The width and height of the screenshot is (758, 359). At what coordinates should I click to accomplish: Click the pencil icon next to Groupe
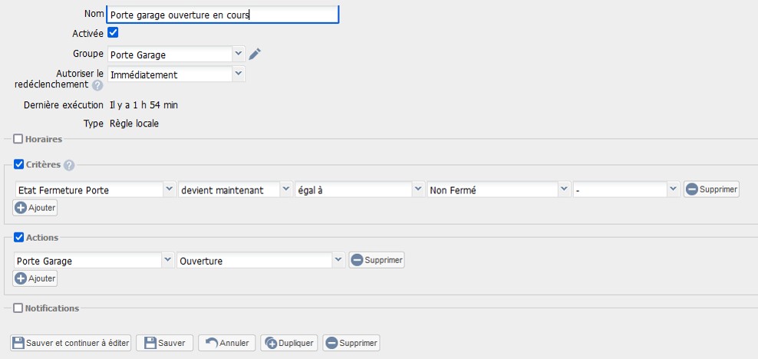pyautogui.click(x=255, y=54)
